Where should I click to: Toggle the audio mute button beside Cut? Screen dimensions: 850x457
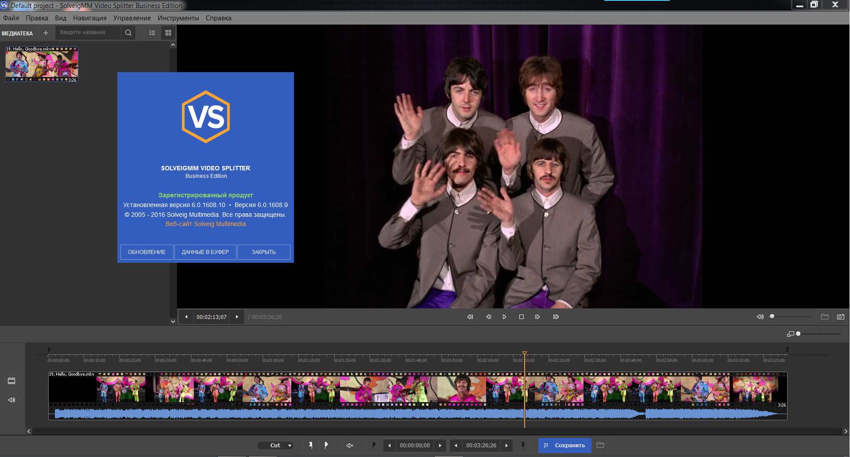click(350, 445)
